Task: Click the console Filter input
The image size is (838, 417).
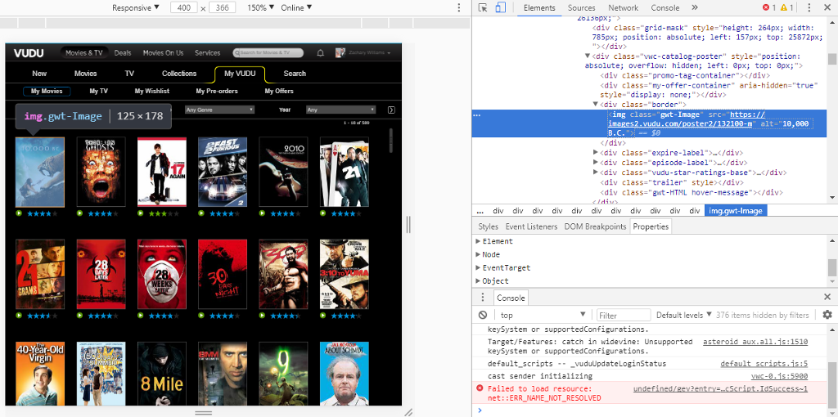Action: click(x=624, y=315)
